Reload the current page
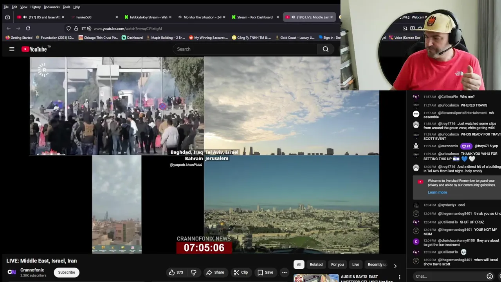501x282 pixels. pyautogui.click(x=28, y=28)
